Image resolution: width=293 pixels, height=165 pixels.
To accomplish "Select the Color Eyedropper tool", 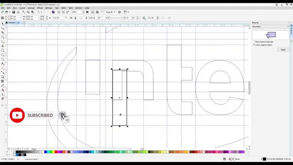I will click(3, 86).
